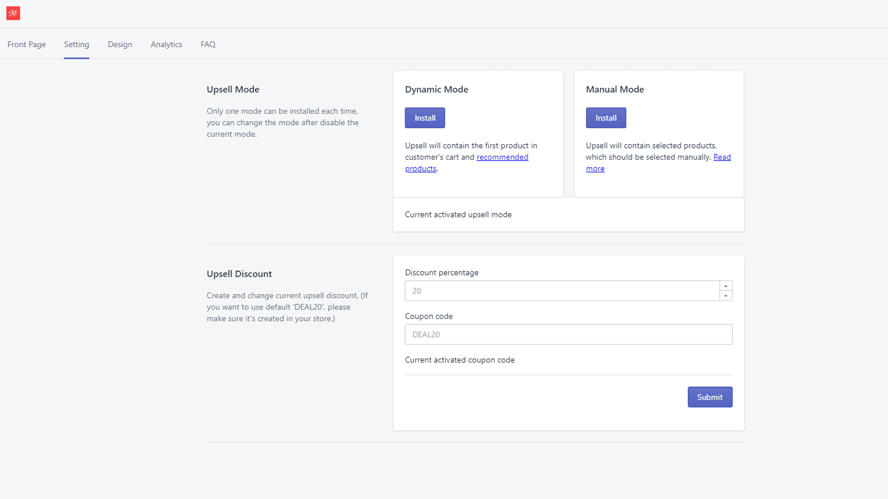Click the DEAL20 coupon code field
The width and height of the screenshot is (888, 499).
pyautogui.click(x=568, y=334)
